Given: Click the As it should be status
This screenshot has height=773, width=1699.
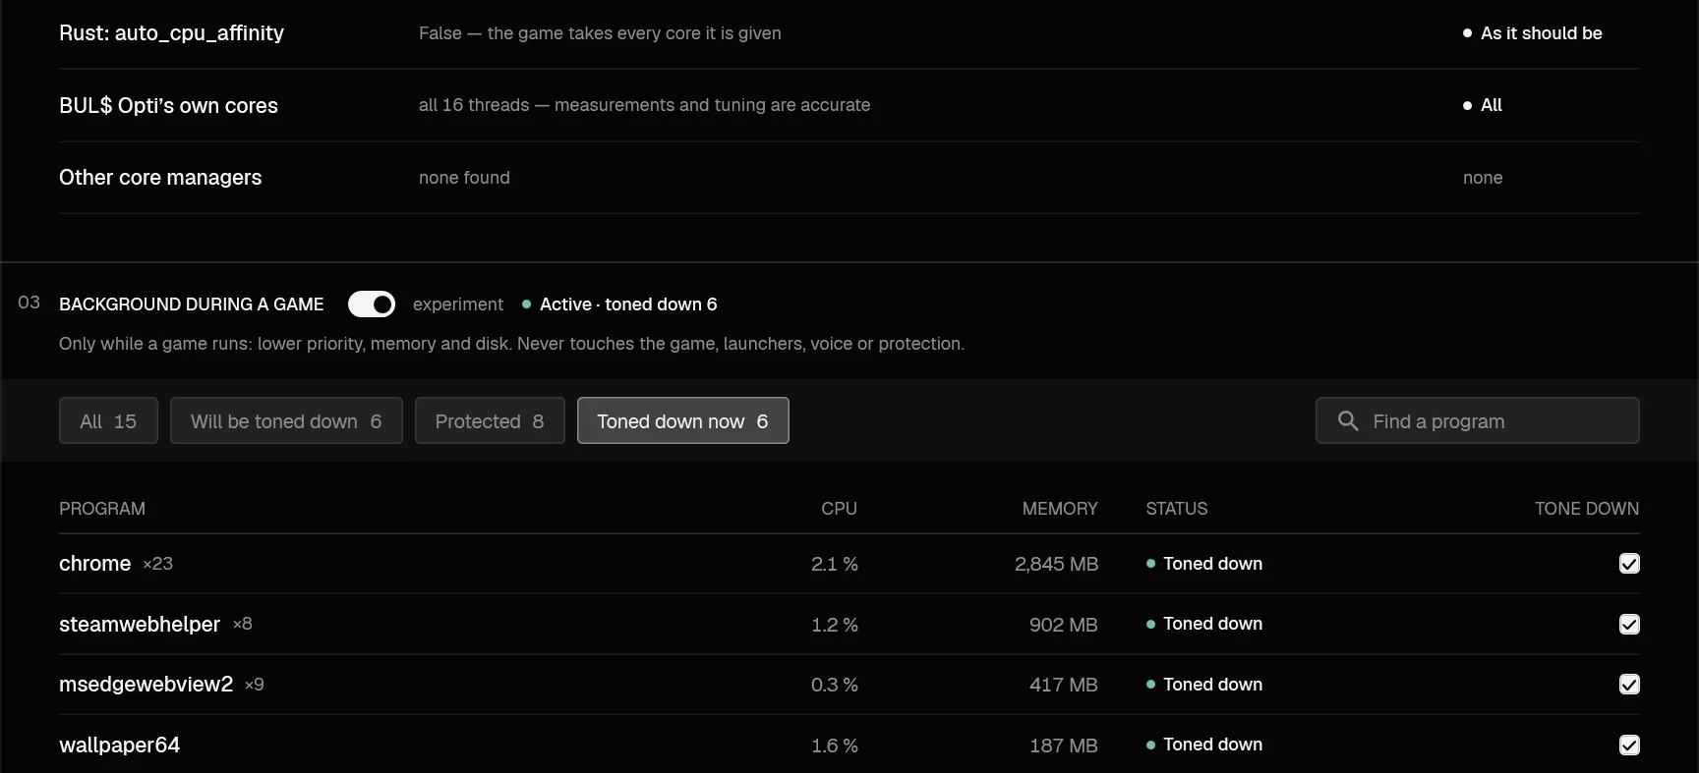Looking at the screenshot, I should point(1533,33).
